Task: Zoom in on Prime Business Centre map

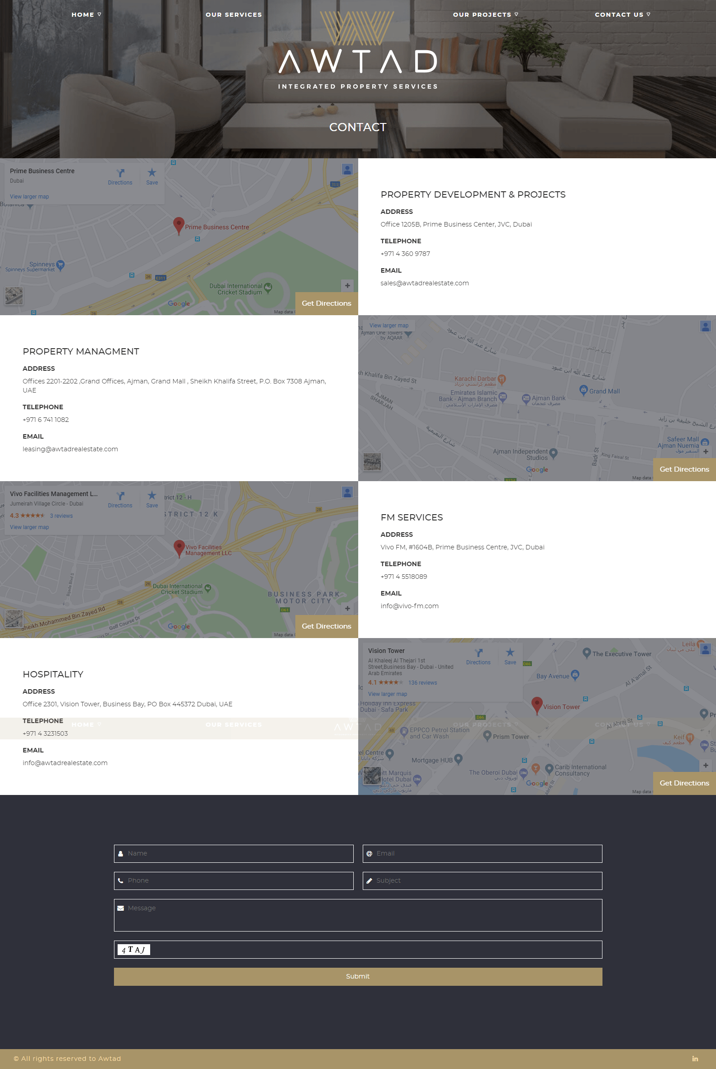Action: pos(347,286)
